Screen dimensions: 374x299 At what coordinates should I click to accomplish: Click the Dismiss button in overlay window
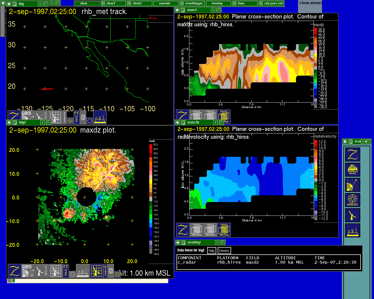click(x=224, y=251)
